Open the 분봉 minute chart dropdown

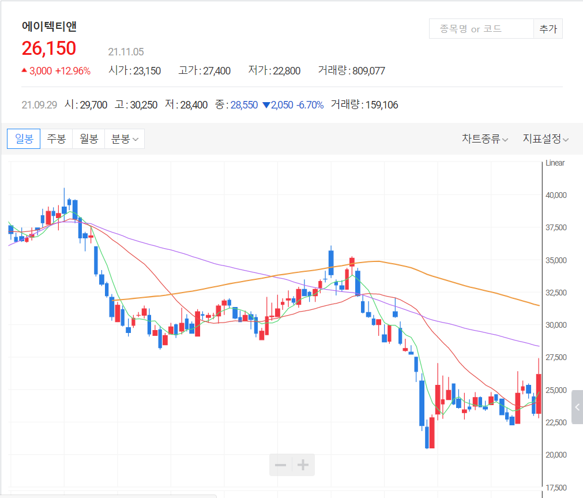pos(125,139)
